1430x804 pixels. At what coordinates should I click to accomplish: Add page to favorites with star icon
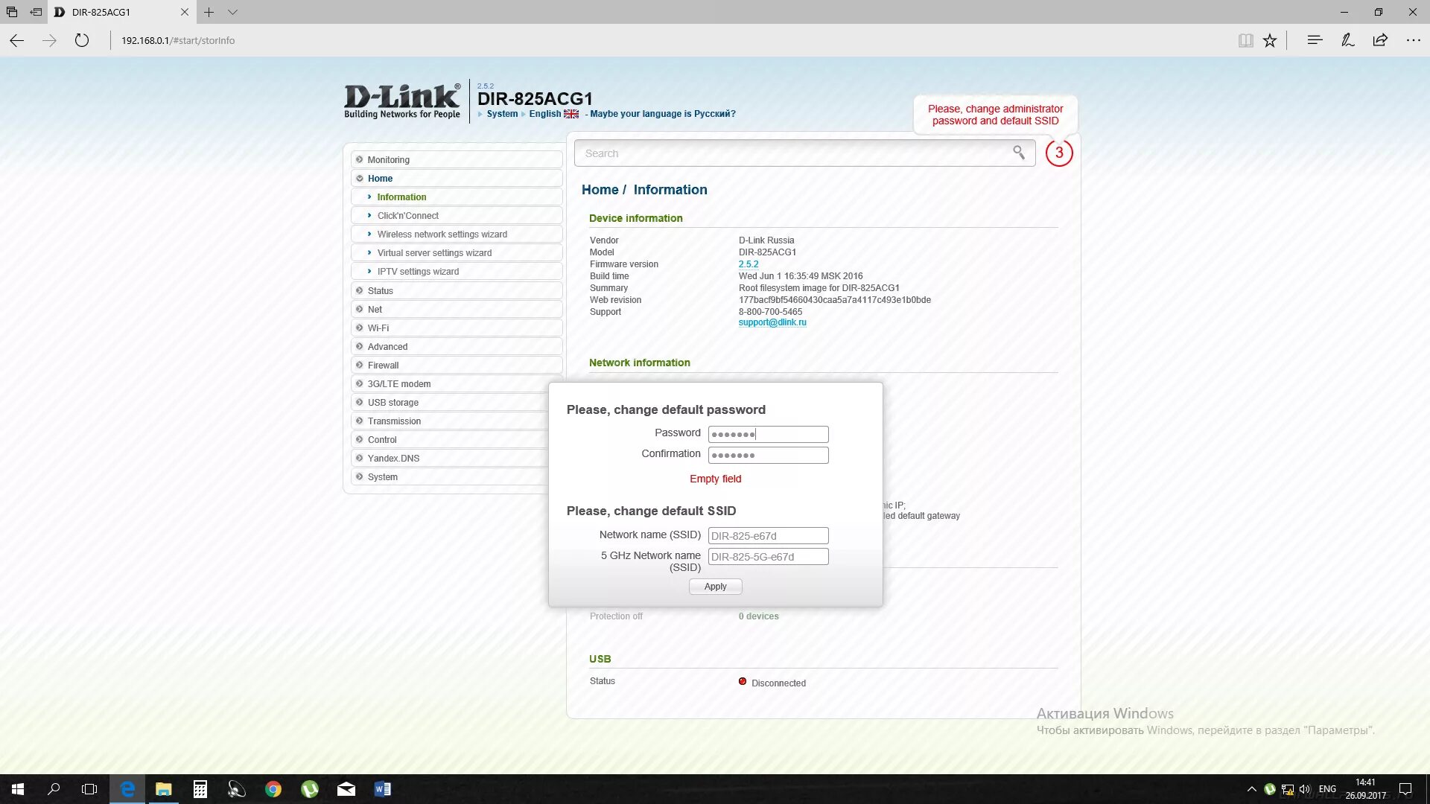click(x=1270, y=40)
